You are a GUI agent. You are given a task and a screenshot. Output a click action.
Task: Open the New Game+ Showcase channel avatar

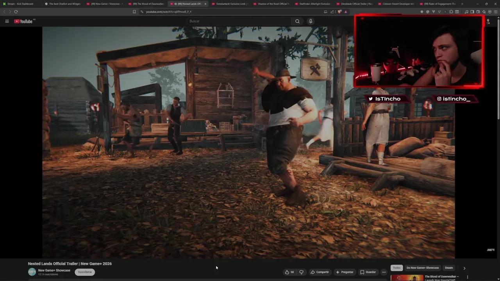click(32, 272)
